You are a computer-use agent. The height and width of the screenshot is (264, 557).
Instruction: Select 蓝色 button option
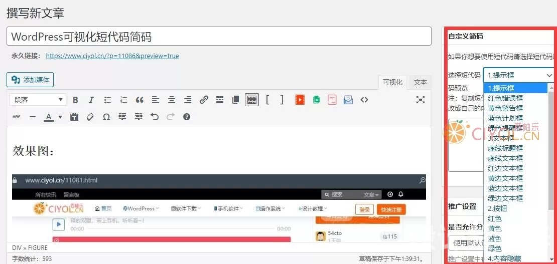(x=515, y=238)
